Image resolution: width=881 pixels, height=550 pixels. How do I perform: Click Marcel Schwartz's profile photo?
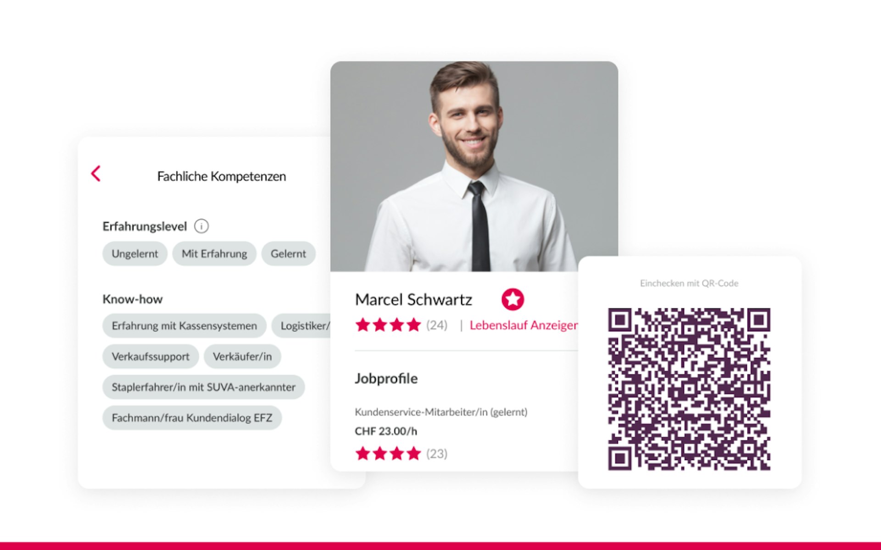474,166
